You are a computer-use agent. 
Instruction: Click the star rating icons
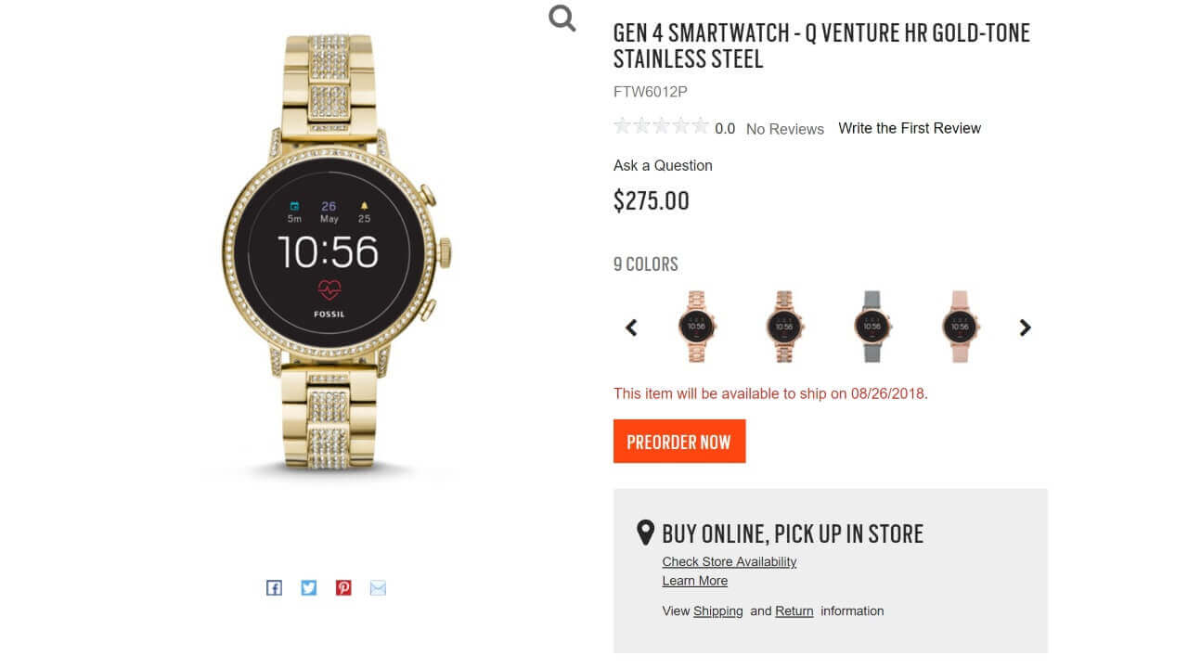(x=661, y=126)
